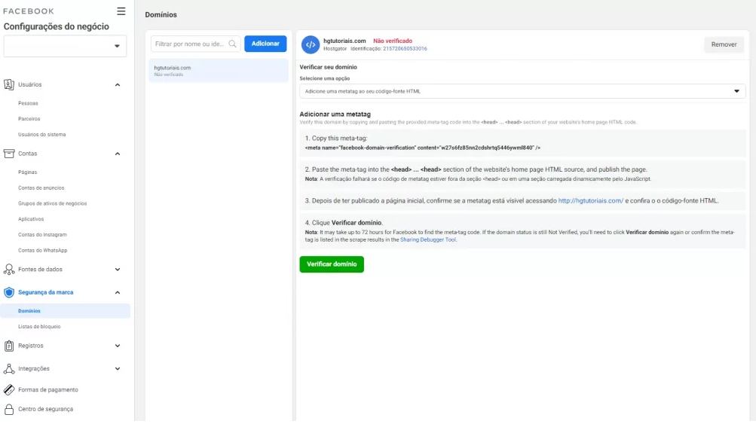Collapse the Usuários section chevron
Image resolution: width=756 pixels, height=427 pixels.
(117, 85)
